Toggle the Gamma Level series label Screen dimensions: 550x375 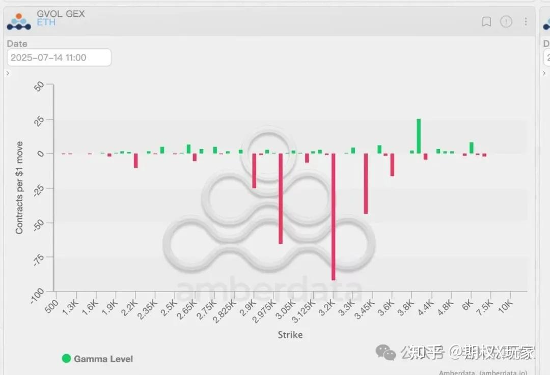click(x=103, y=359)
